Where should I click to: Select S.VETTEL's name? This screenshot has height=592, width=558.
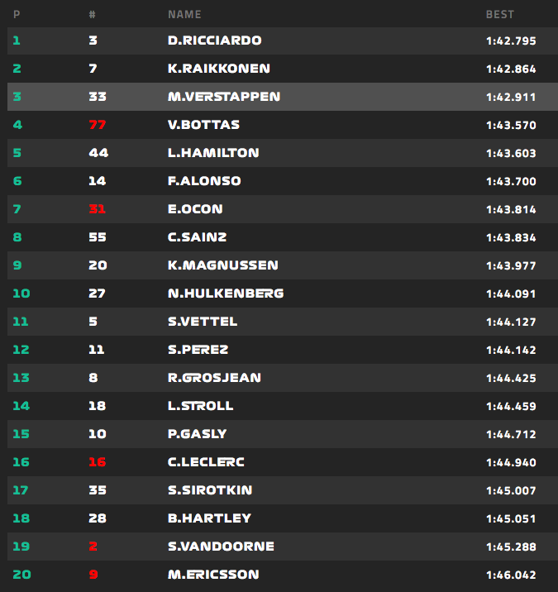click(x=202, y=322)
